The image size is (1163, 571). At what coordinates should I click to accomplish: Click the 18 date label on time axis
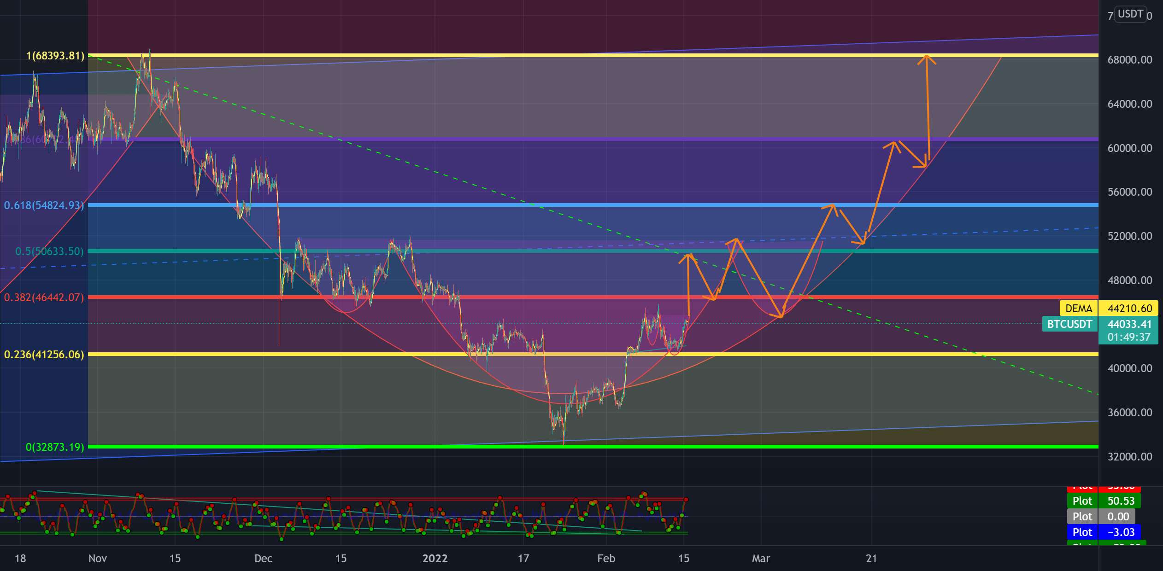click(x=20, y=559)
